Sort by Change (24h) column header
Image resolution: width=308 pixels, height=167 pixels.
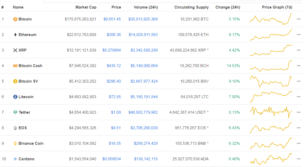(228, 7)
